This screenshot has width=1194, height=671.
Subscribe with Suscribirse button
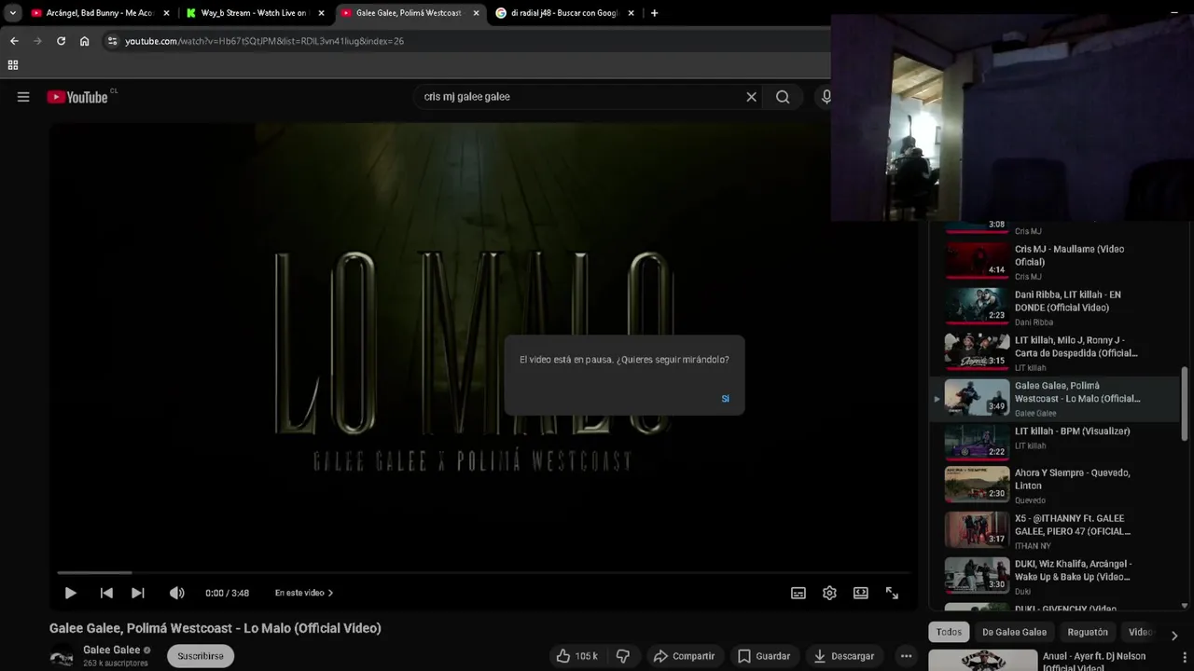201,656
